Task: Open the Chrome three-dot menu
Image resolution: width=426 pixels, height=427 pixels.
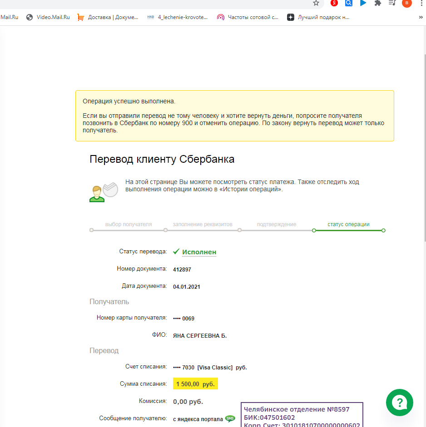Action: pyautogui.click(x=421, y=3)
